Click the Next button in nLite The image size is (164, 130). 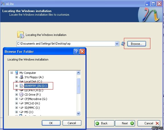[125, 123]
